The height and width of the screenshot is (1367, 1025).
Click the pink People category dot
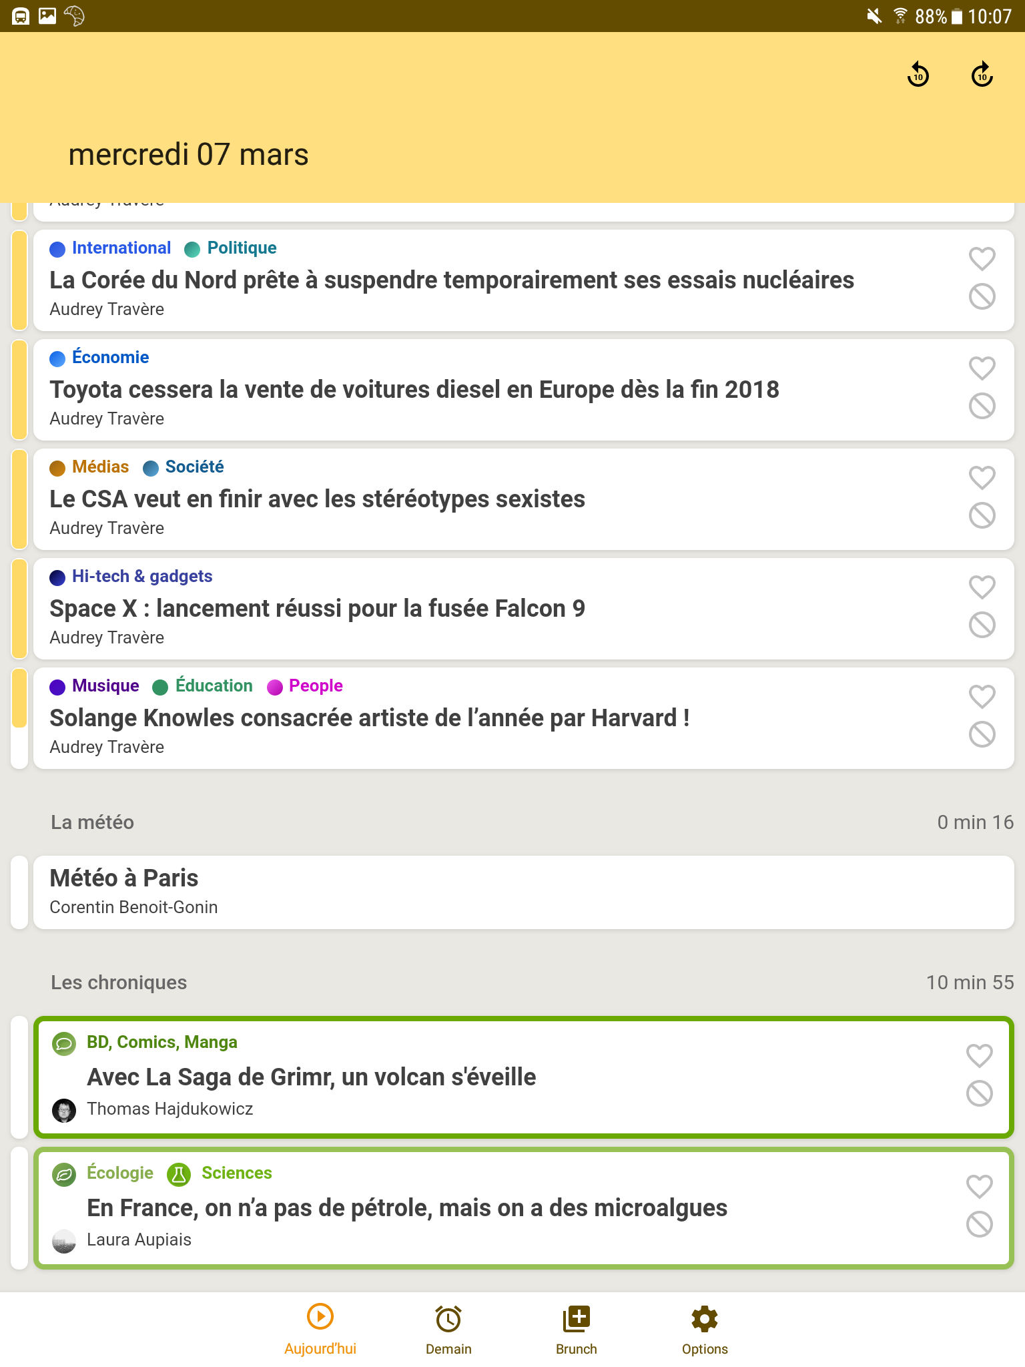(274, 687)
